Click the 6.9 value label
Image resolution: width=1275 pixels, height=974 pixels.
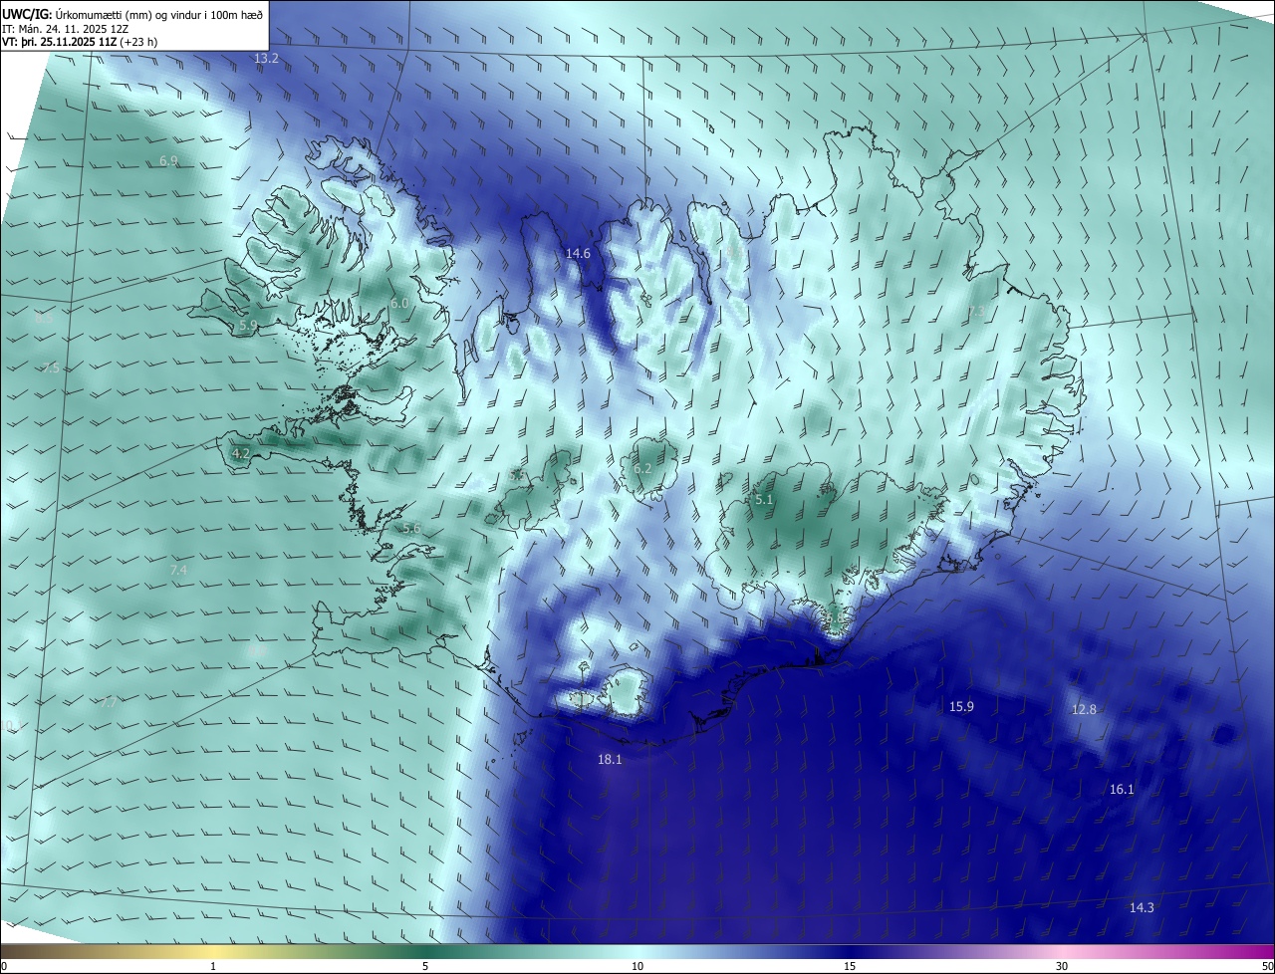168,160
